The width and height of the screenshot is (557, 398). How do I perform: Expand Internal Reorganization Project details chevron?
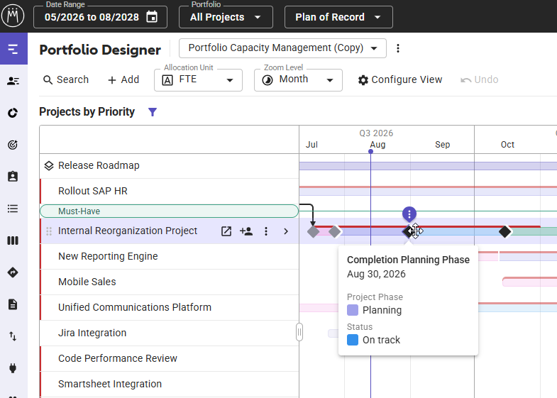286,231
